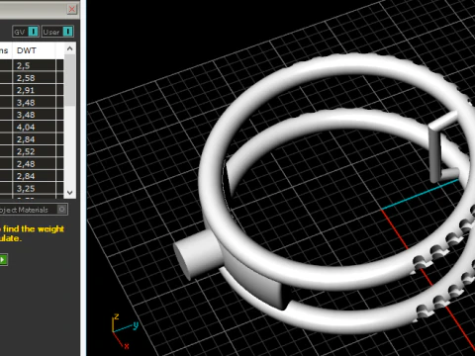Close the materials panel with the X
This screenshot has height=356, width=475.
[72, 9]
